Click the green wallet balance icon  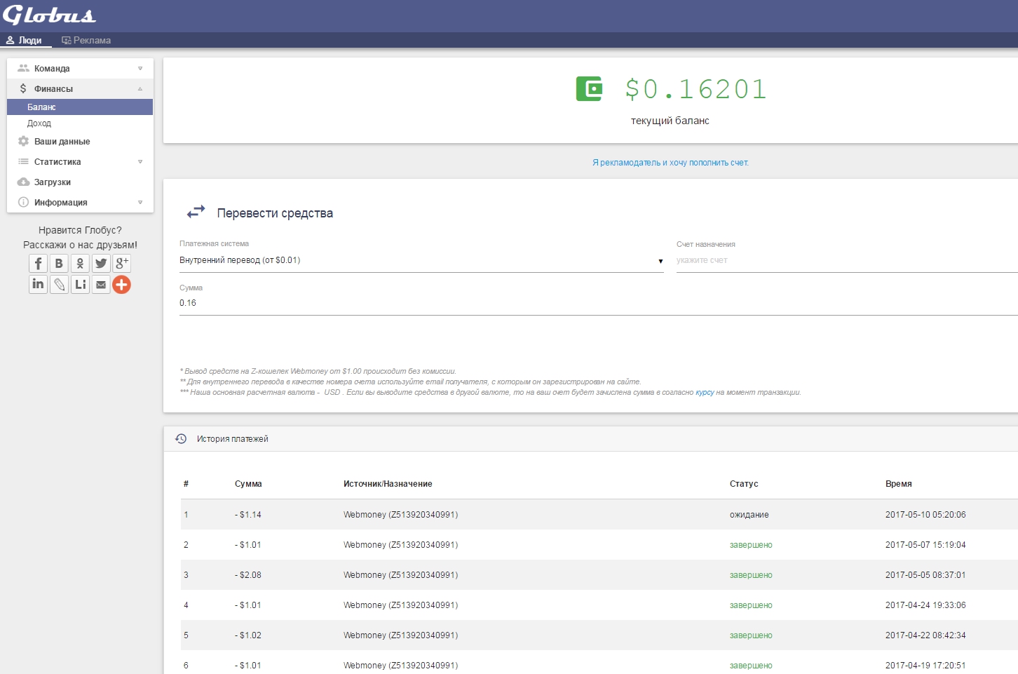tap(589, 88)
